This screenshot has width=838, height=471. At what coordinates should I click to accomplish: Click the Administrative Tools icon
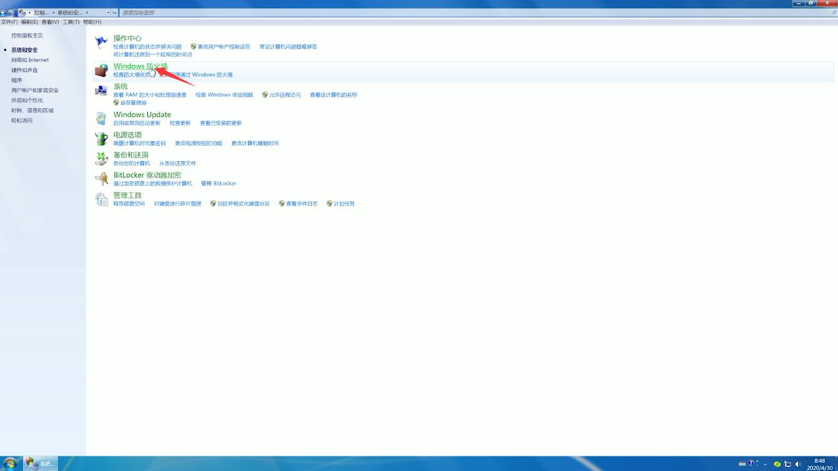[x=101, y=199]
